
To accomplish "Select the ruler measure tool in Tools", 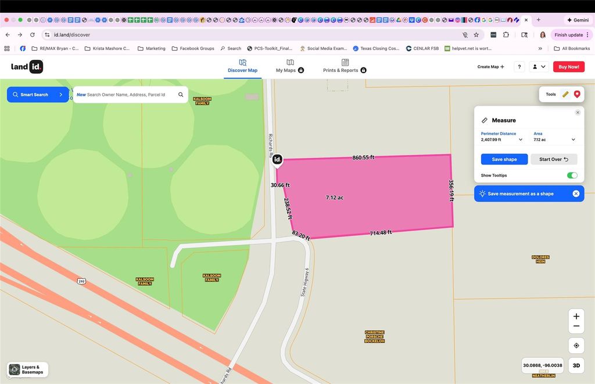I will [565, 94].
